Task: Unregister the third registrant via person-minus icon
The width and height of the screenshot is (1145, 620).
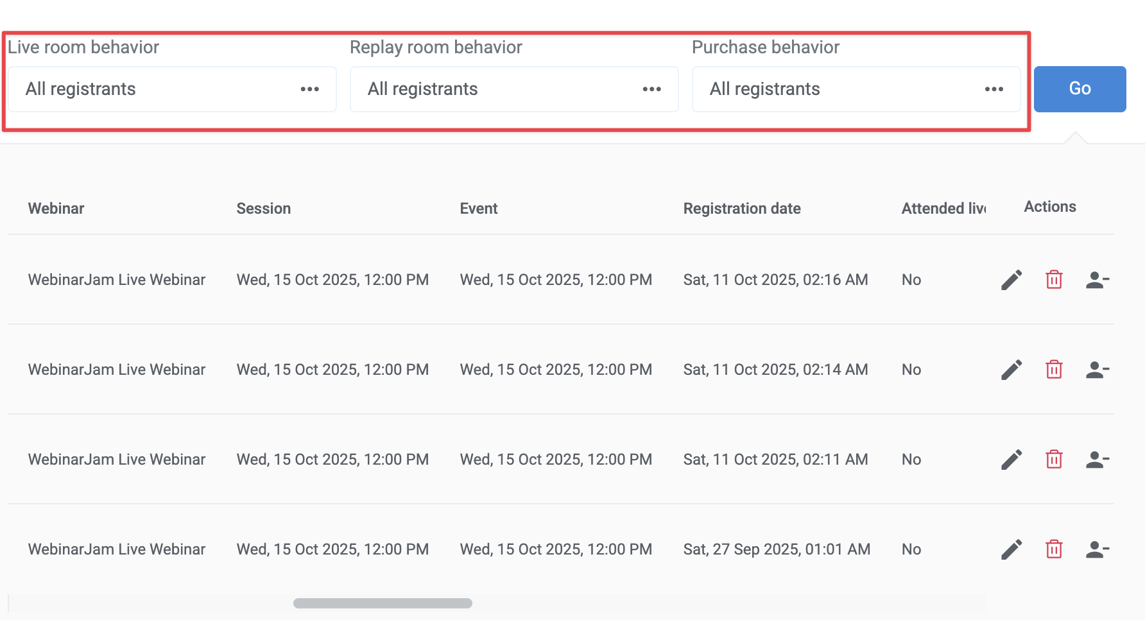Action: (1097, 459)
